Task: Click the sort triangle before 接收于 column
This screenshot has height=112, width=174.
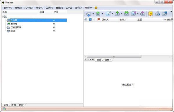Action: [x=164, y=20]
